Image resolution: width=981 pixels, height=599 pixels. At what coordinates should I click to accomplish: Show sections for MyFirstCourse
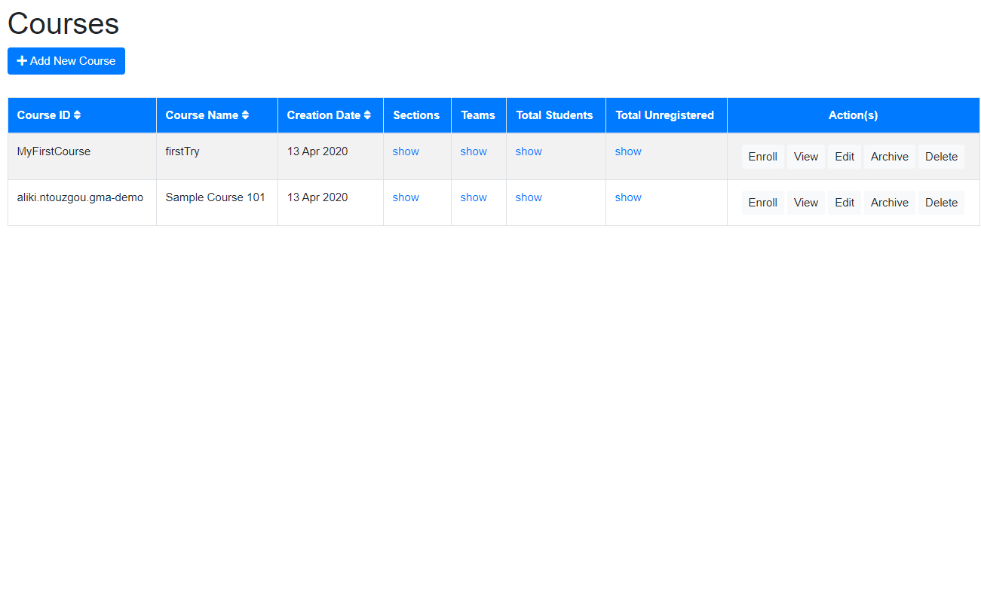406,151
